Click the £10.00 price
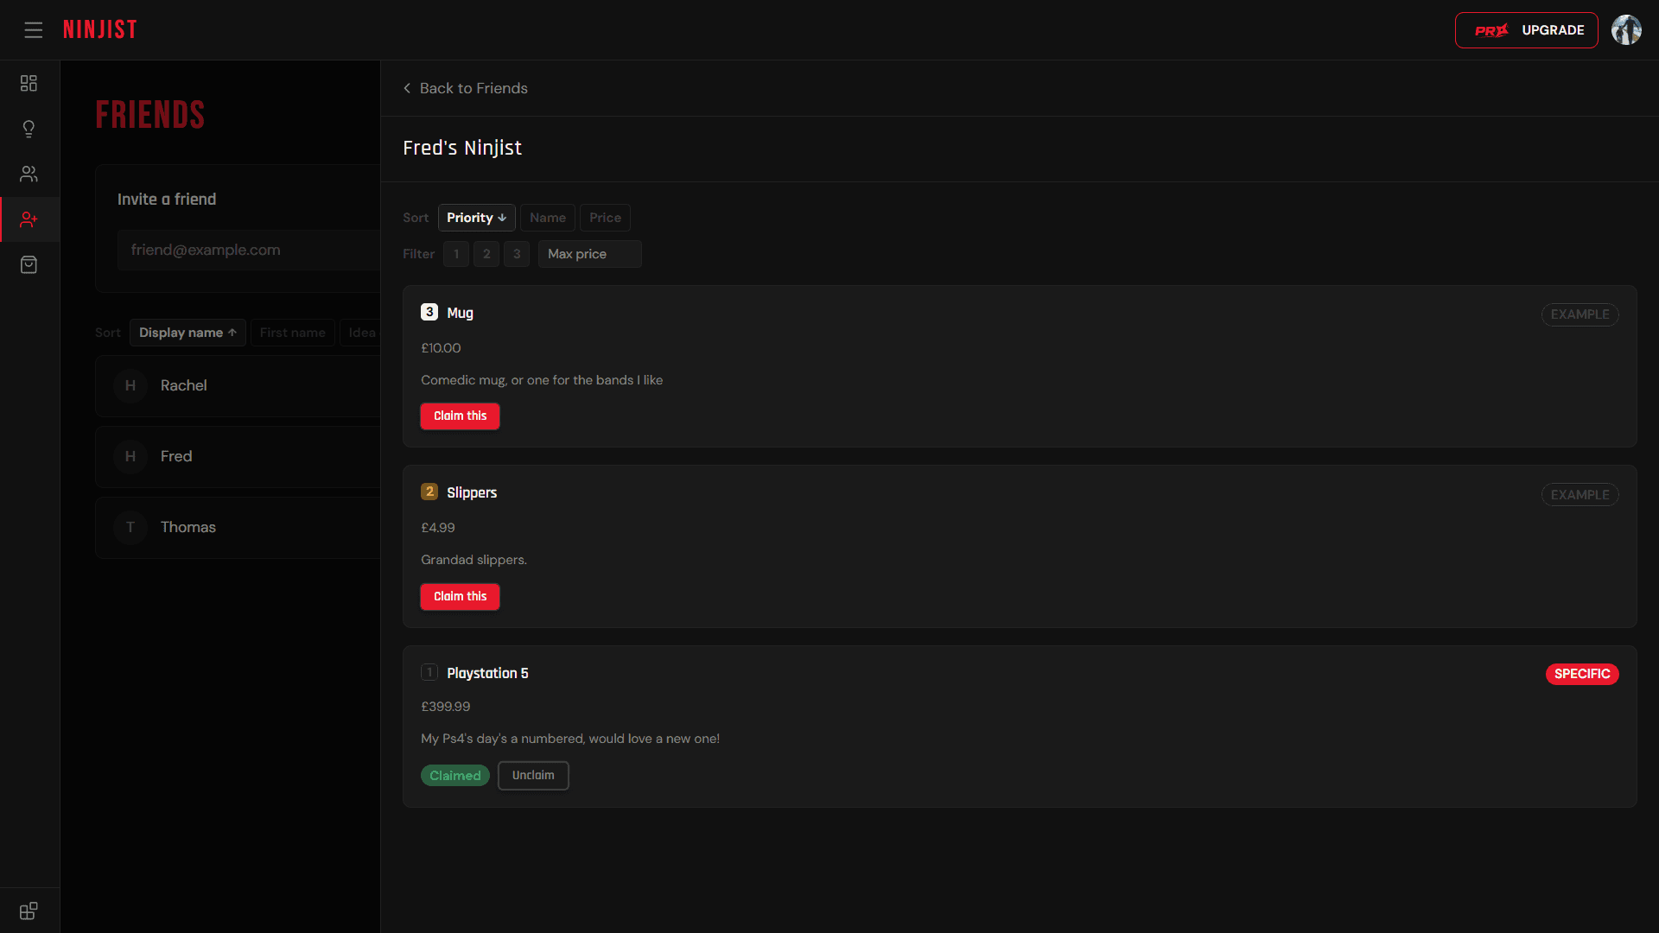 pyautogui.click(x=441, y=348)
